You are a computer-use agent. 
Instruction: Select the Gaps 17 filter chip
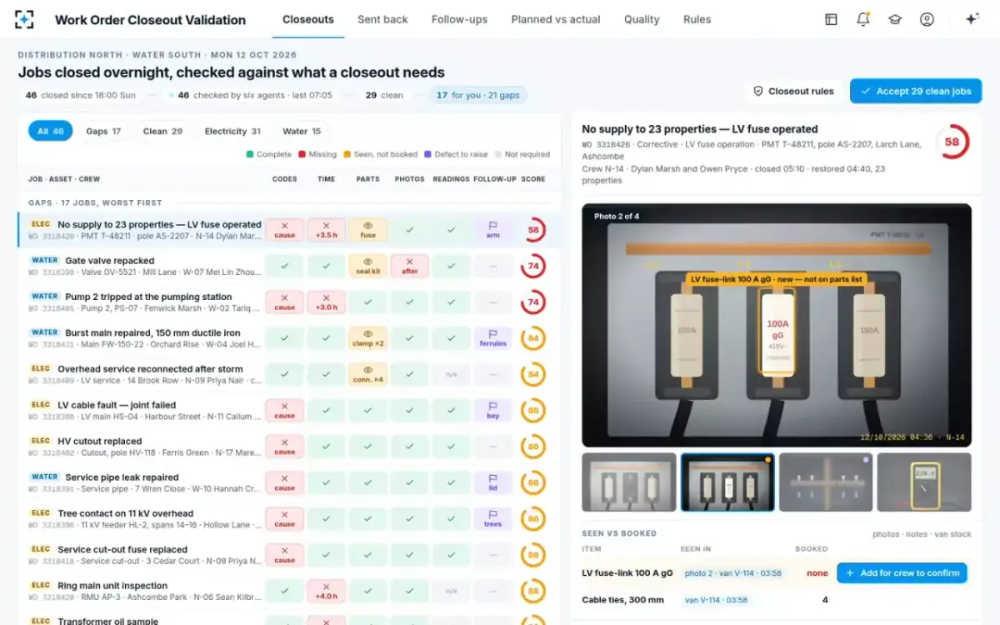pos(103,131)
